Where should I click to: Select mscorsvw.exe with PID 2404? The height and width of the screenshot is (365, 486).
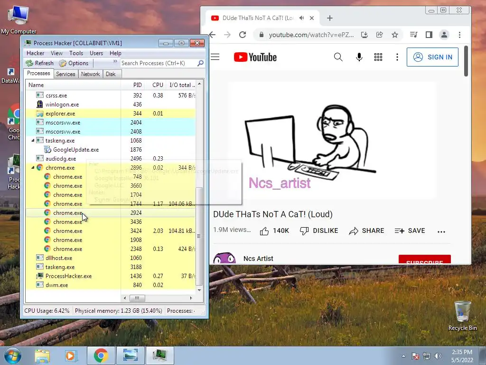click(x=111, y=122)
